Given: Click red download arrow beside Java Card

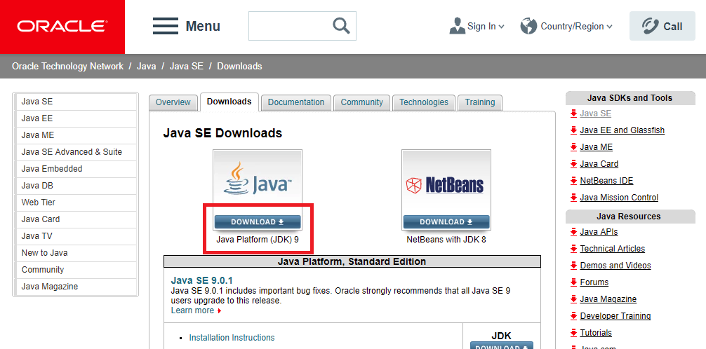Looking at the screenshot, I should 573,164.
